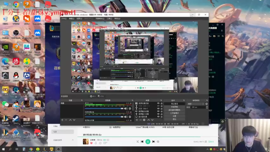
Task: Open last OBS menu bar item
Action: tap(117, 19)
